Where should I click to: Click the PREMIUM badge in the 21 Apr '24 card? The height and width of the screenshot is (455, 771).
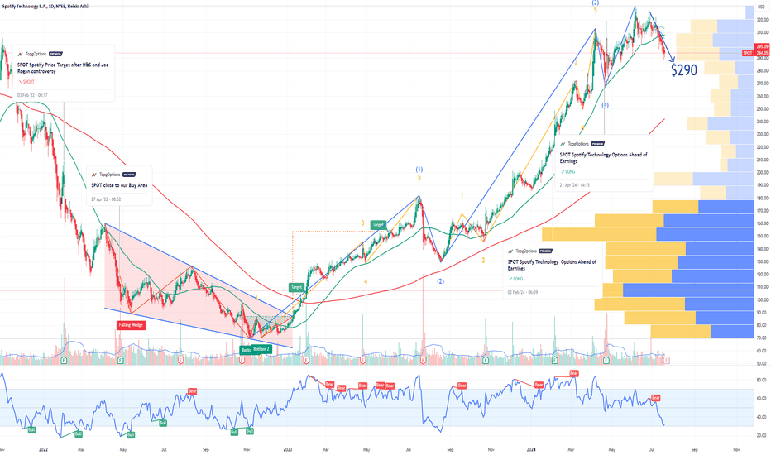tap(597, 144)
